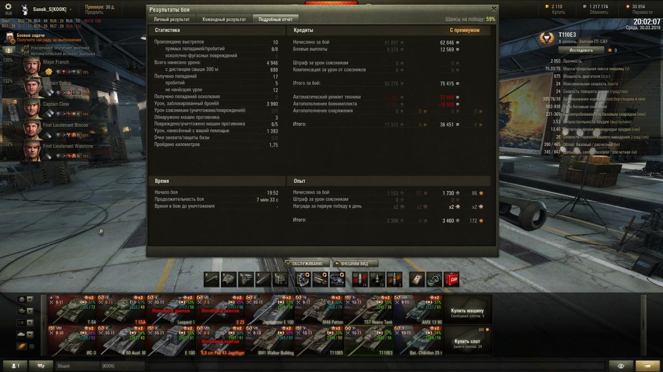The image size is (663, 372).
Task: Select the engine module slot icon
Action: tap(246, 279)
